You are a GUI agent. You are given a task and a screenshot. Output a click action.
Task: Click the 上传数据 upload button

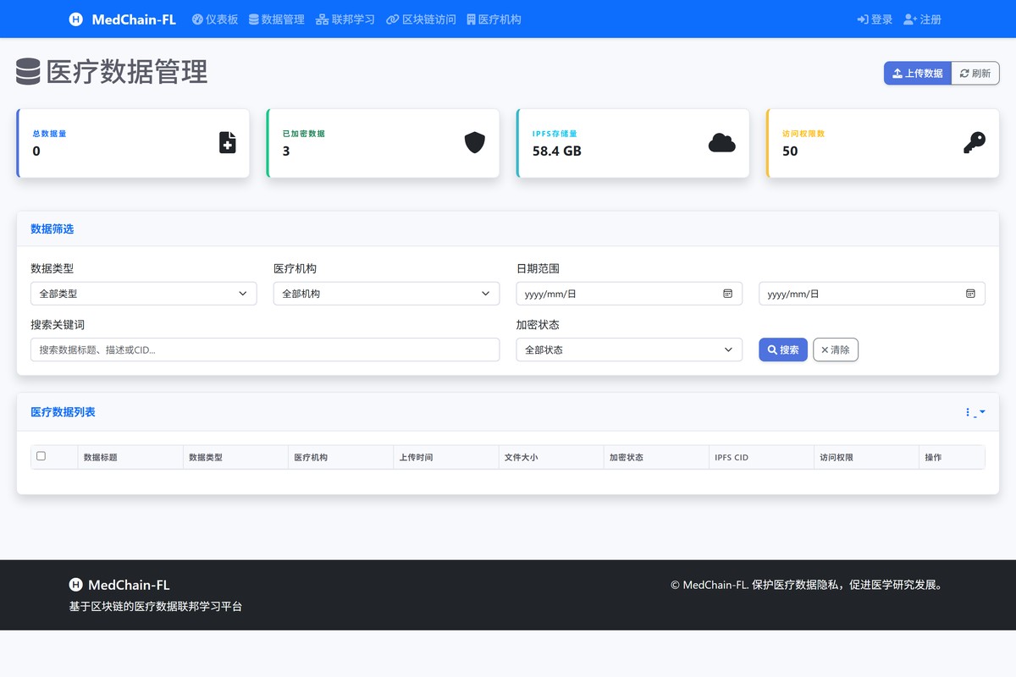917,73
